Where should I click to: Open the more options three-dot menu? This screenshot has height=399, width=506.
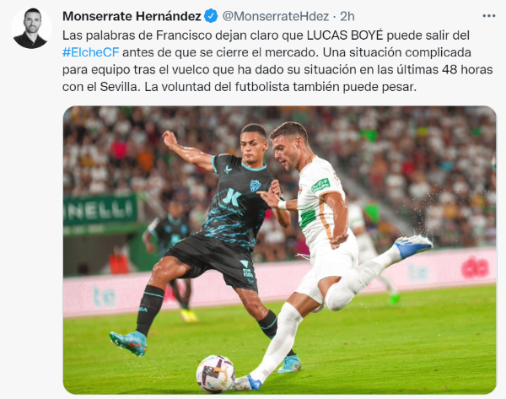[x=488, y=16]
